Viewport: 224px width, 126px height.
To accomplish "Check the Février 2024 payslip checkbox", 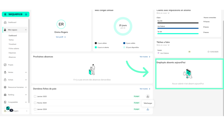I will coord(35,103).
